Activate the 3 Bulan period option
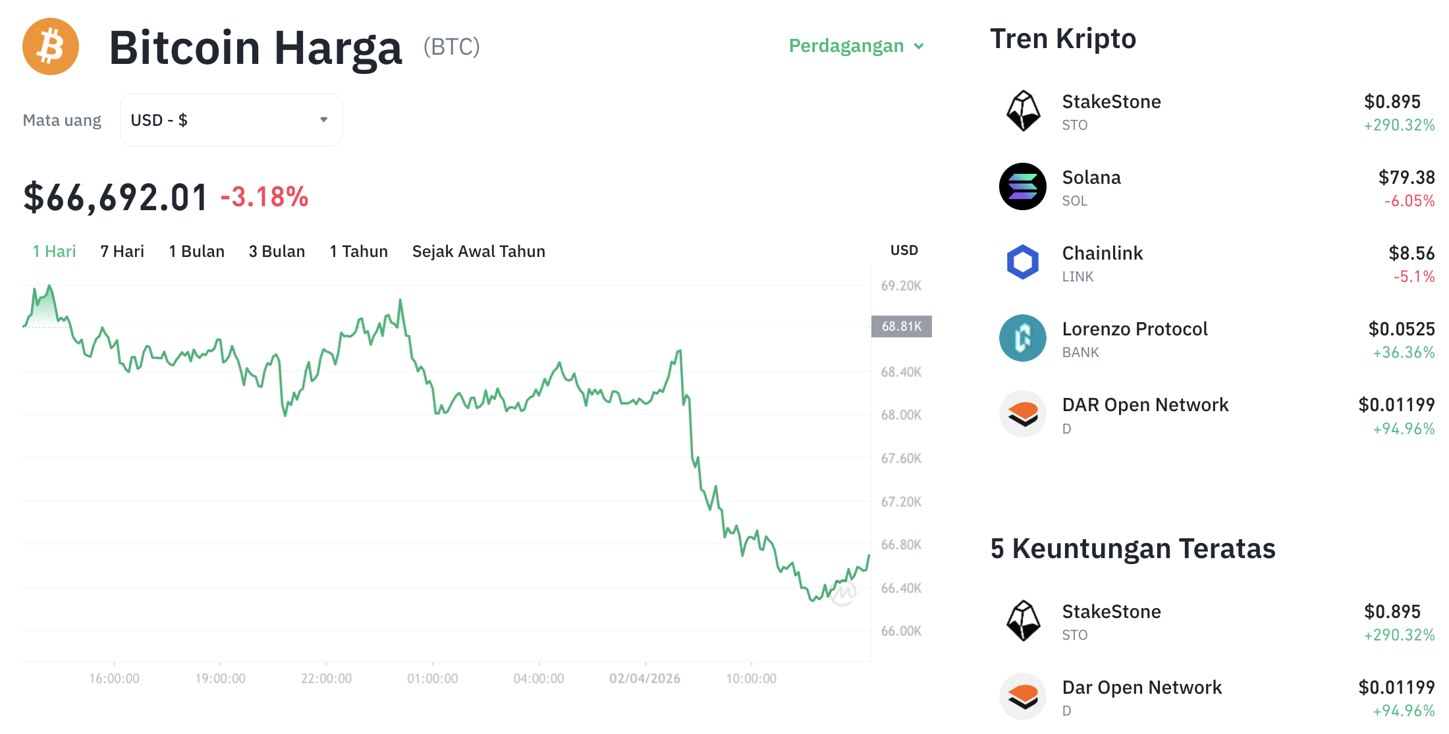This screenshot has height=734, width=1449. point(277,251)
